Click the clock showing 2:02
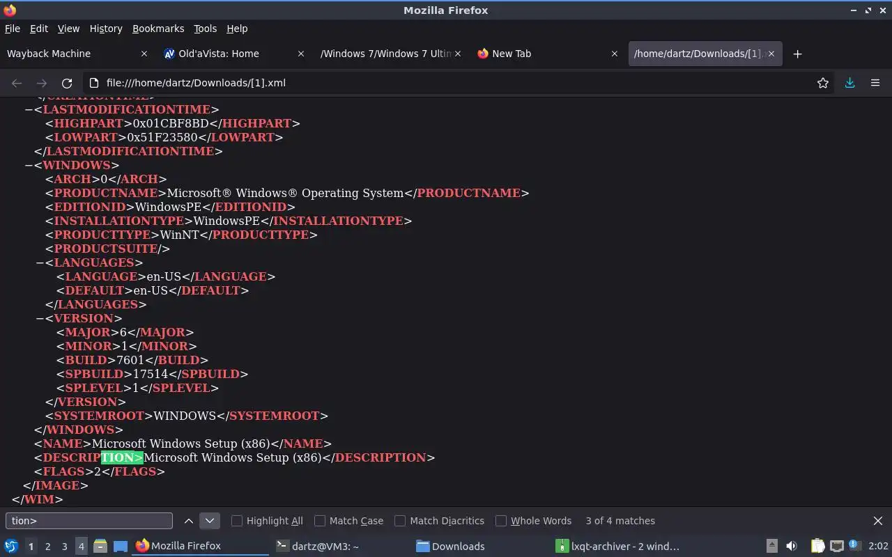Screen dimensions: 892x557 click(x=878, y=546)
